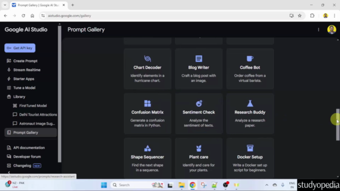Screen dimensions: 340x191
Task: Click the Confusion Matrix grid icon
Action: (x=148, y=103)
